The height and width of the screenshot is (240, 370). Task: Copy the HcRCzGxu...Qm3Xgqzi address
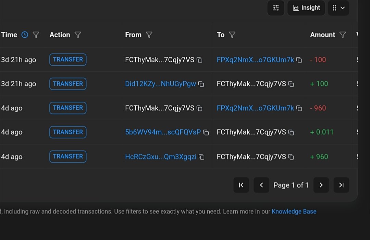[201, 157]
